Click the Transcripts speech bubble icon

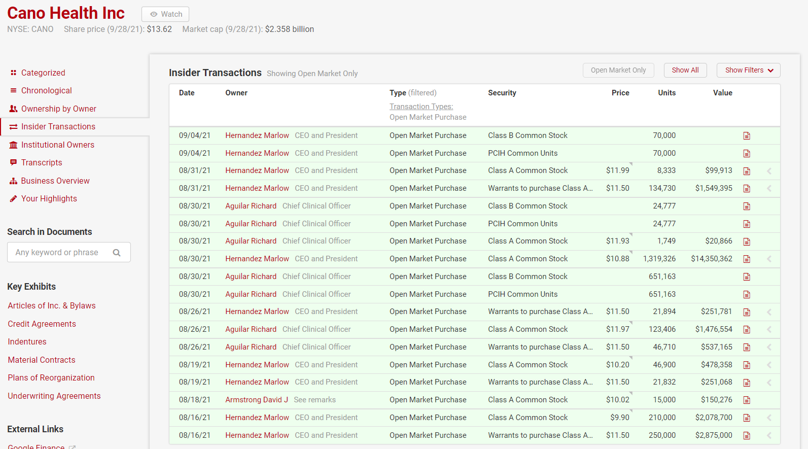click(14, 162)
